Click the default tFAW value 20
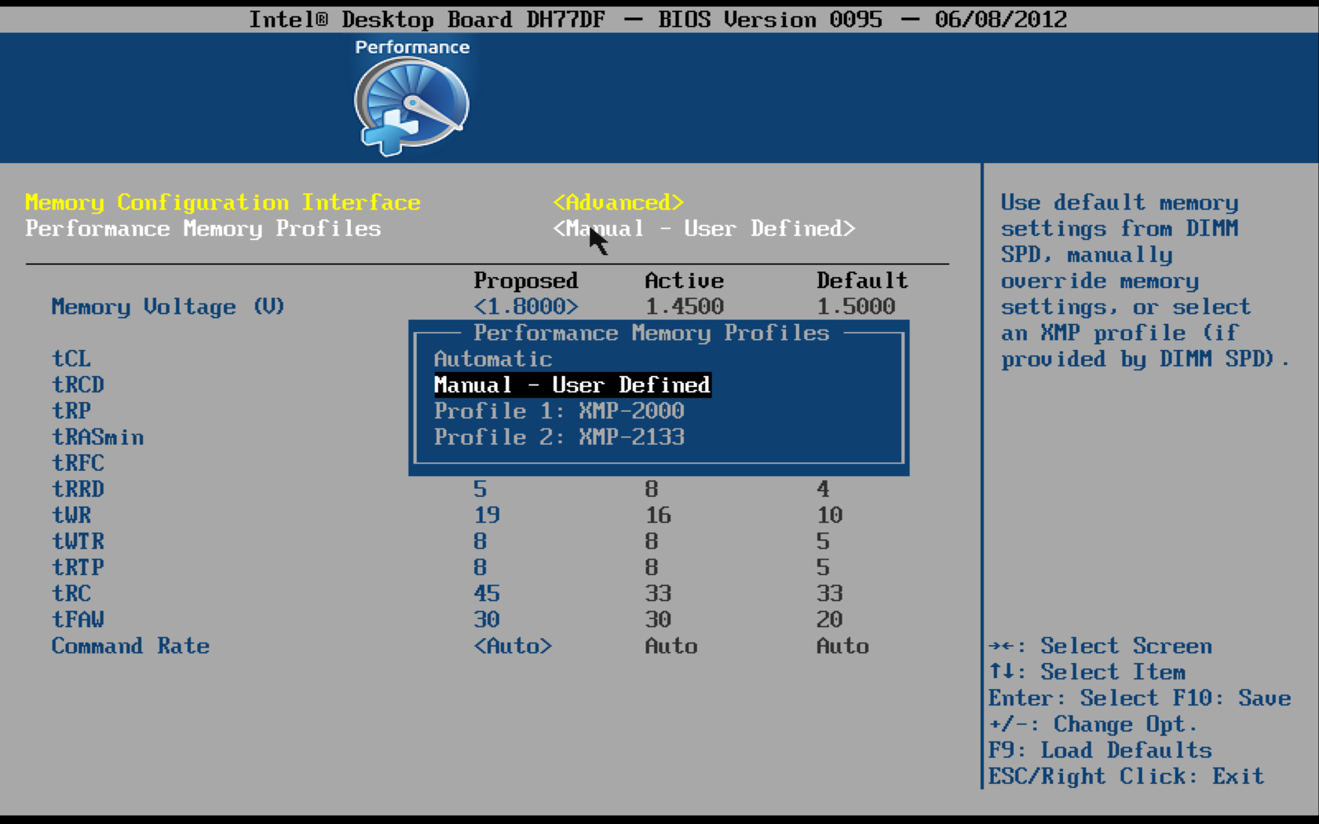 830,619
